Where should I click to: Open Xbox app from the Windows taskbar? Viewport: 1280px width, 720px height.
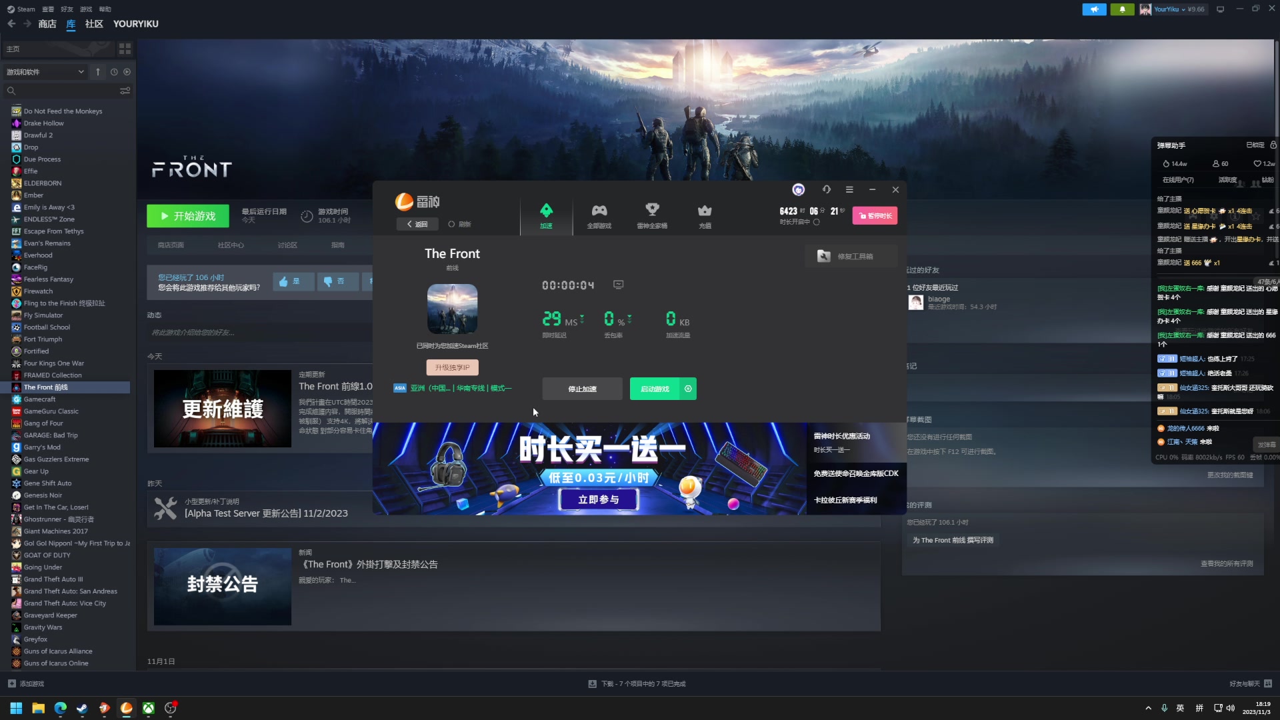coord(149,708)
